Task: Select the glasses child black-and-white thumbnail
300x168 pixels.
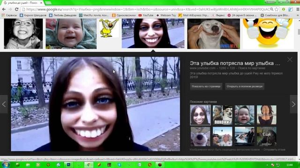Action: pos(23,34)
